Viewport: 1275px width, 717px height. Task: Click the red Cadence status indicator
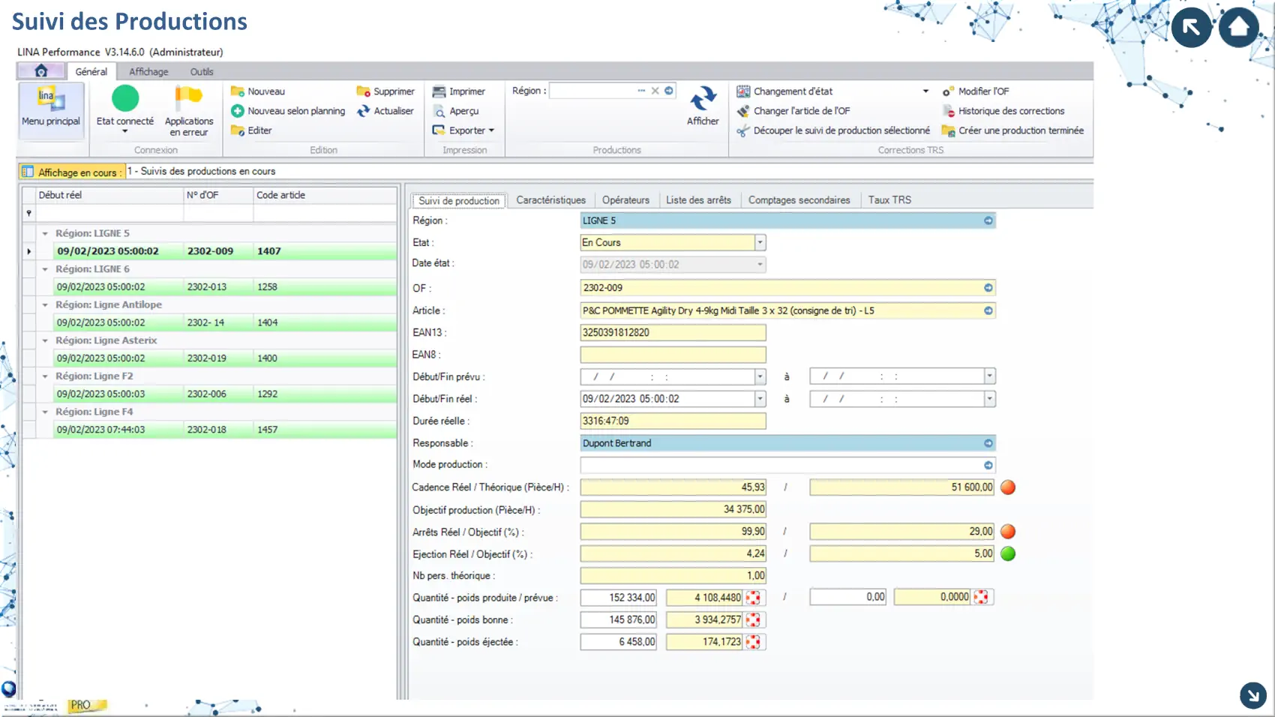pyautogui.click(x=1008, y=487)
